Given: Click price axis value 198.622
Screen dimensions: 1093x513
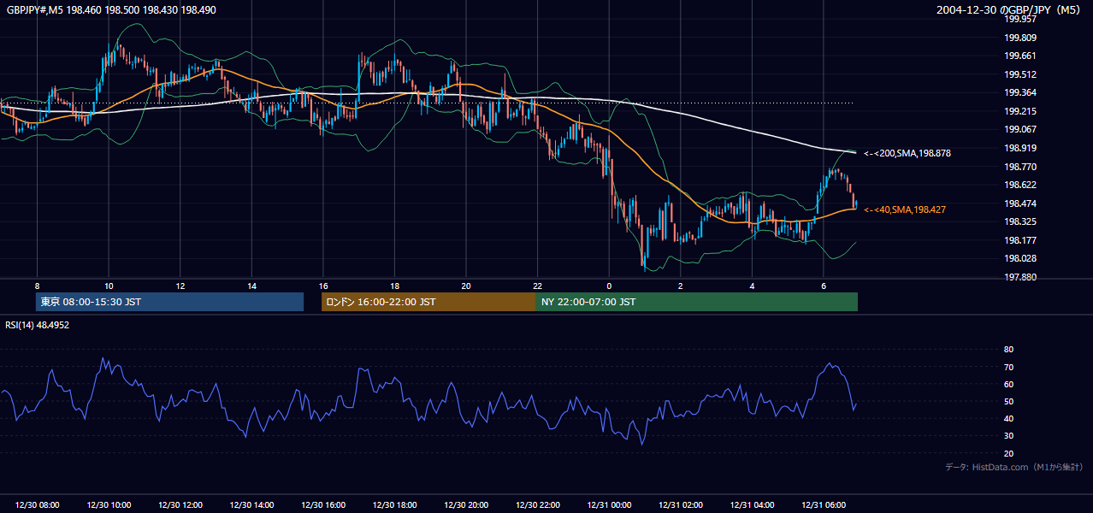Looking at the screenshot, I should pos(1020,185).
